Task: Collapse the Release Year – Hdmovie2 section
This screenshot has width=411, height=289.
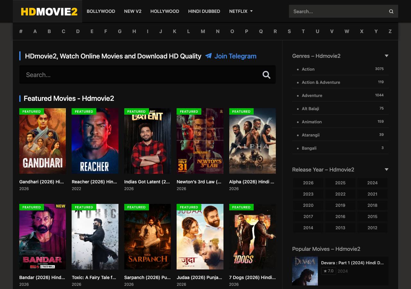Action: (x=387, y=170)
